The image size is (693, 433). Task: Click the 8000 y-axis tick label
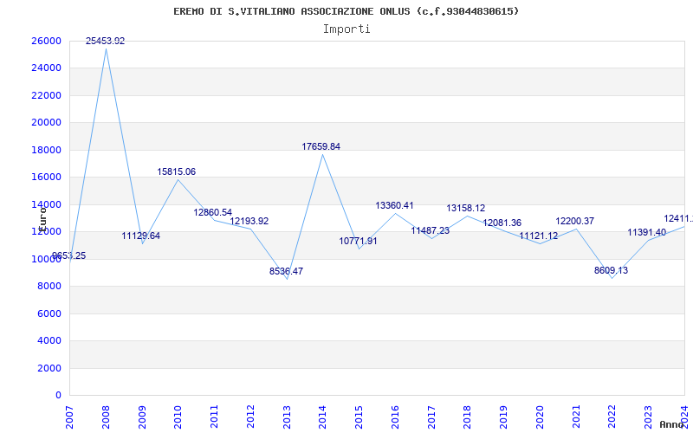pyautogui.click(x=49, y=287)
